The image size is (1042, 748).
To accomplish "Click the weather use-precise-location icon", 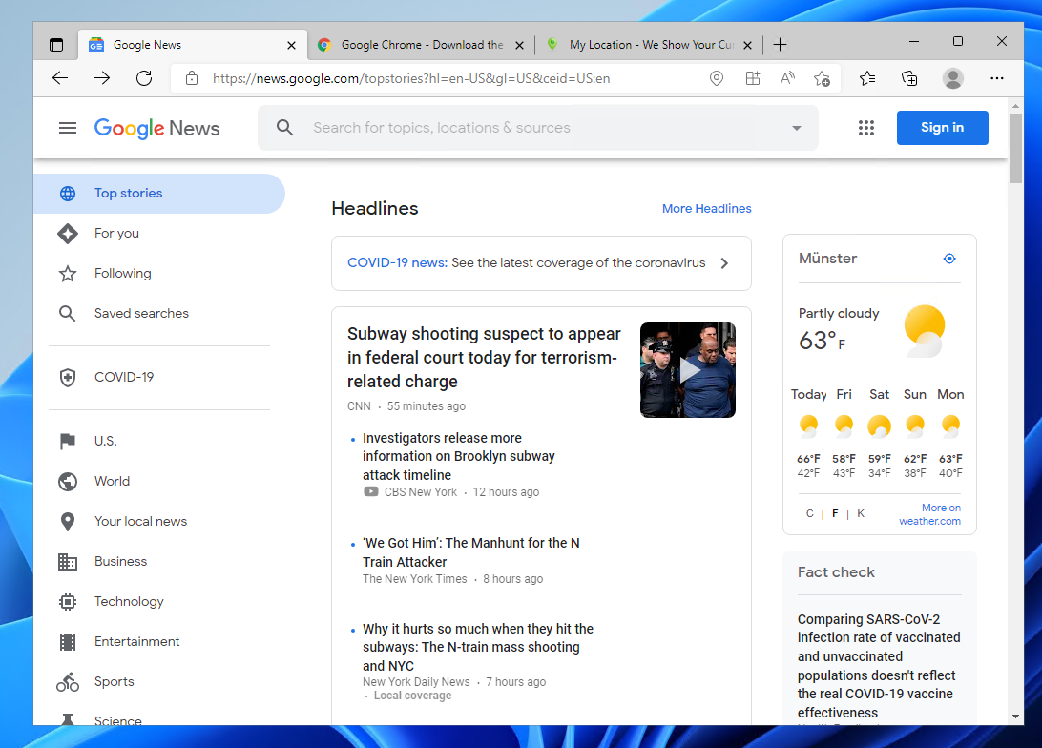I will (948, 259).
